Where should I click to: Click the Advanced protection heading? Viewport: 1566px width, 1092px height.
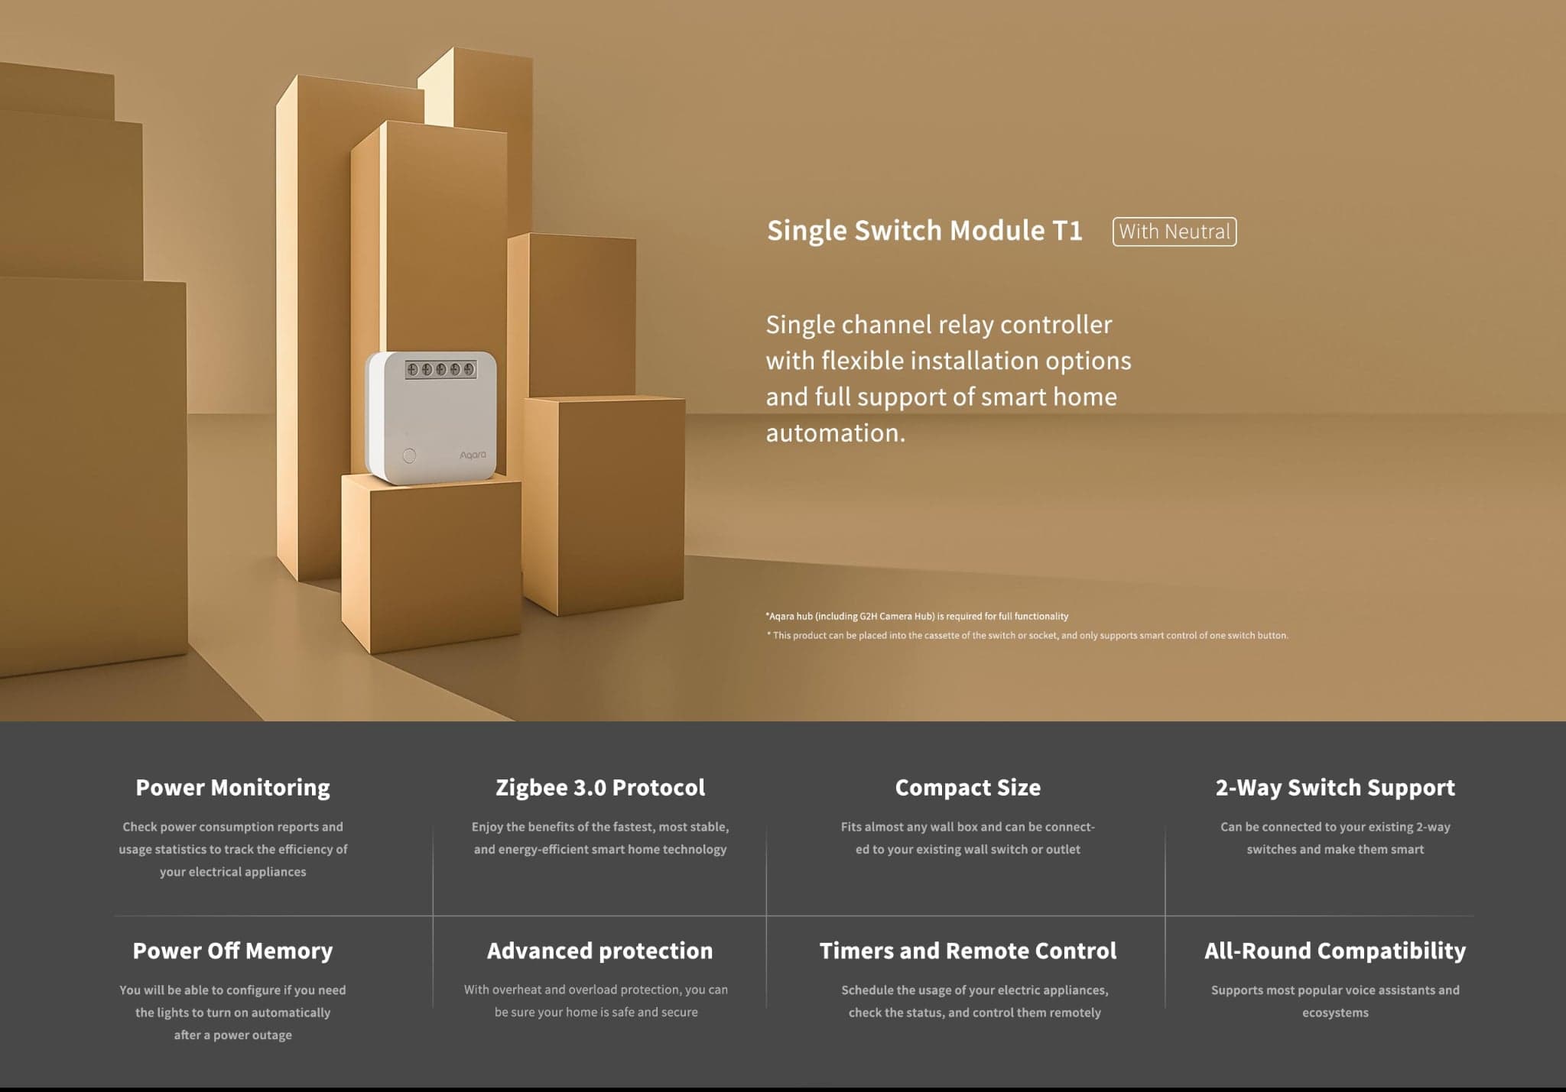(600, 951)
